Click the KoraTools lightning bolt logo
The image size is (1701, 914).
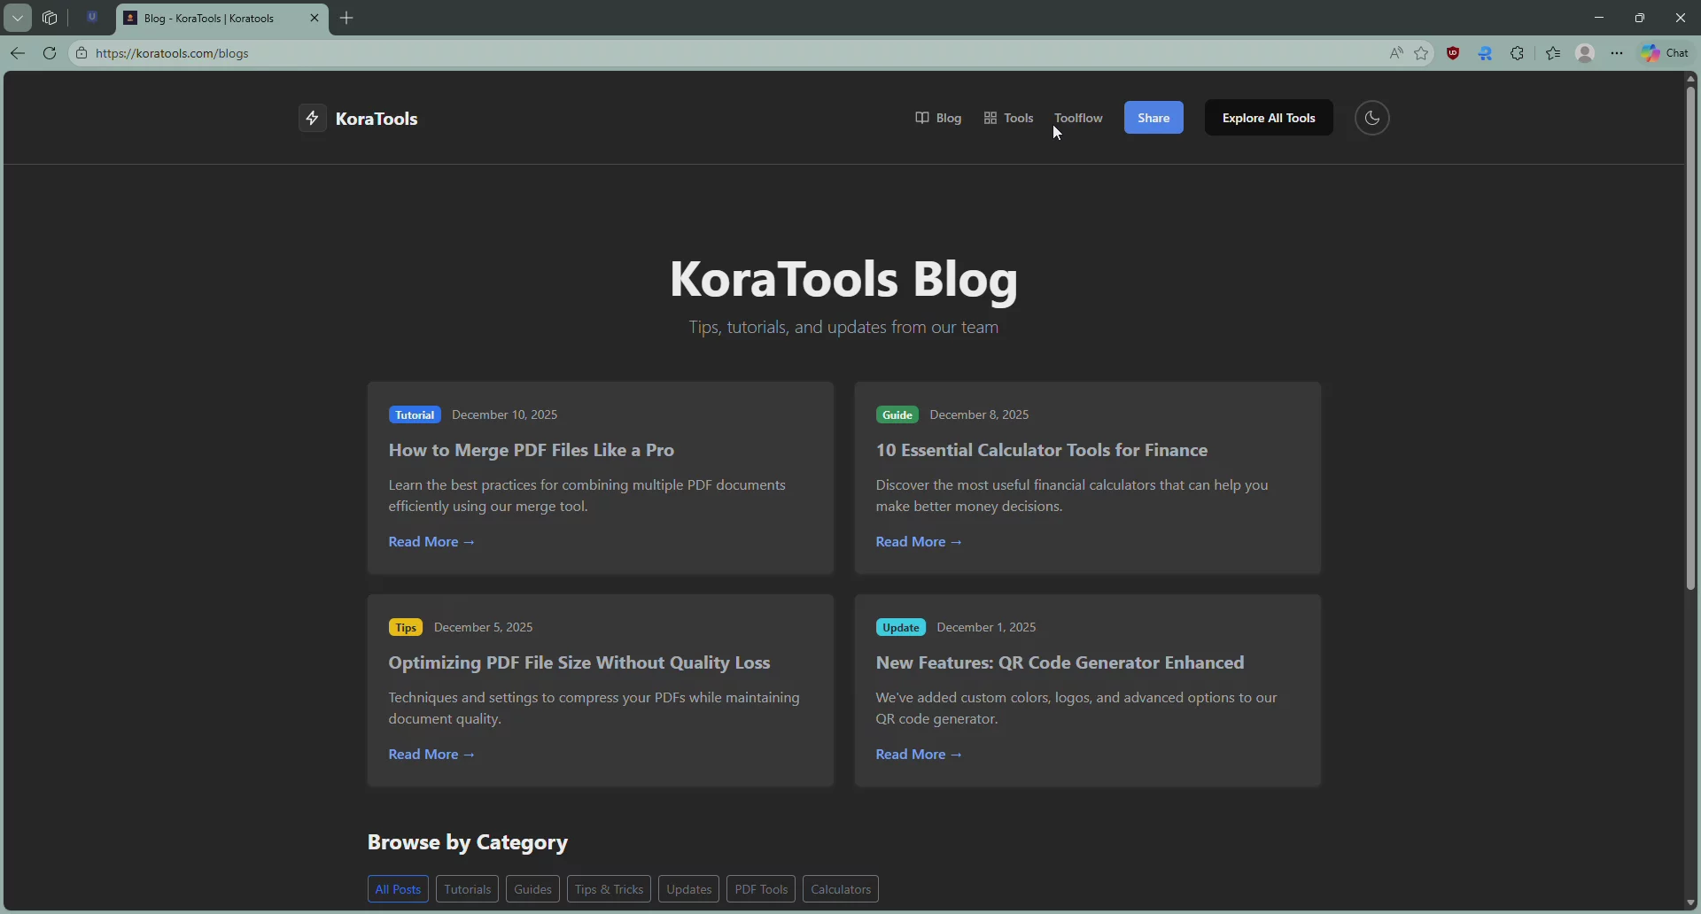[312, 118]
